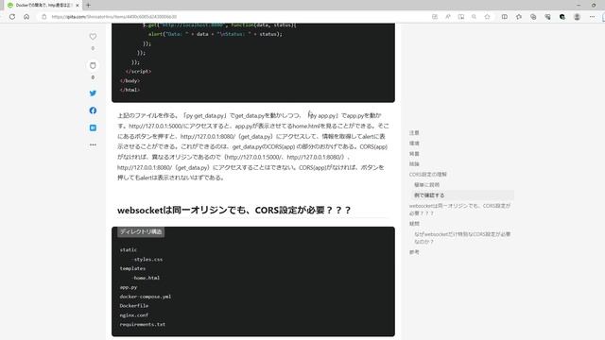605x340 pixels.
Task: Click the main websocket CORS設定が必要 heading
Action: 233,210
